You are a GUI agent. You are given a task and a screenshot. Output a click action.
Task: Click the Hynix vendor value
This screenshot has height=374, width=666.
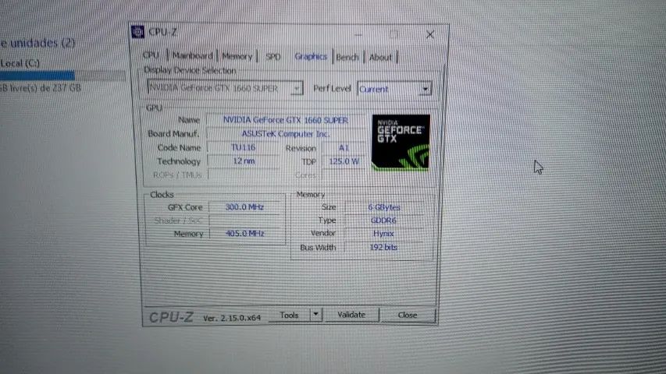(383, 234)
